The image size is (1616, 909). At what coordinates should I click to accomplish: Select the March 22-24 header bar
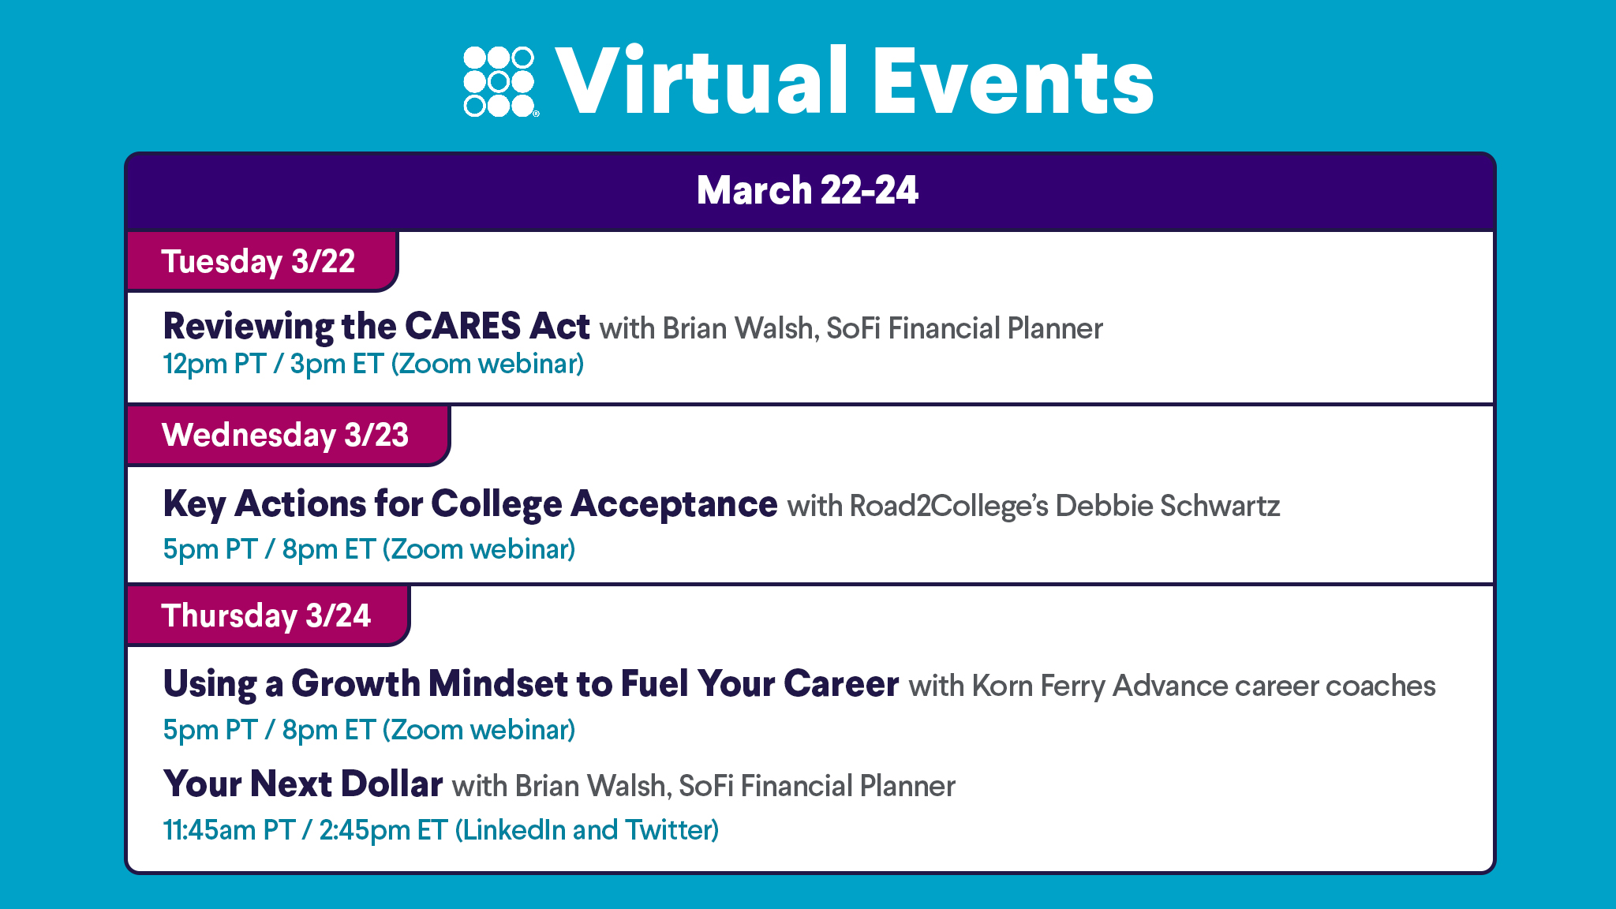click(810, 191)
